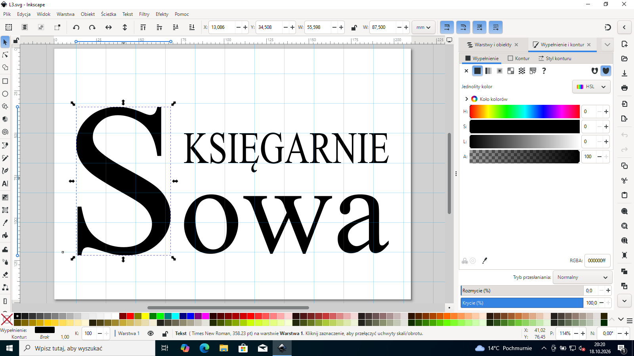The image size is (634, 356).
Task: Click the X position input field
Action: click(x=222, y=27)
